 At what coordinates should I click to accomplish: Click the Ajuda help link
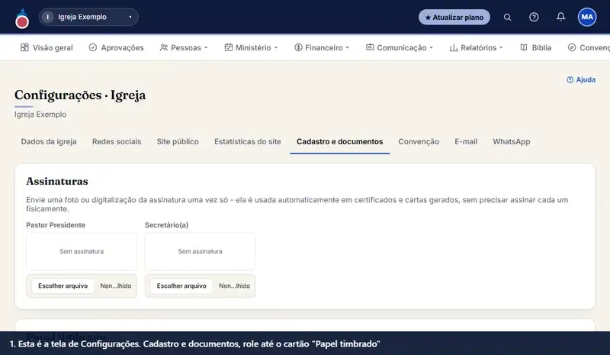[581, 79]
